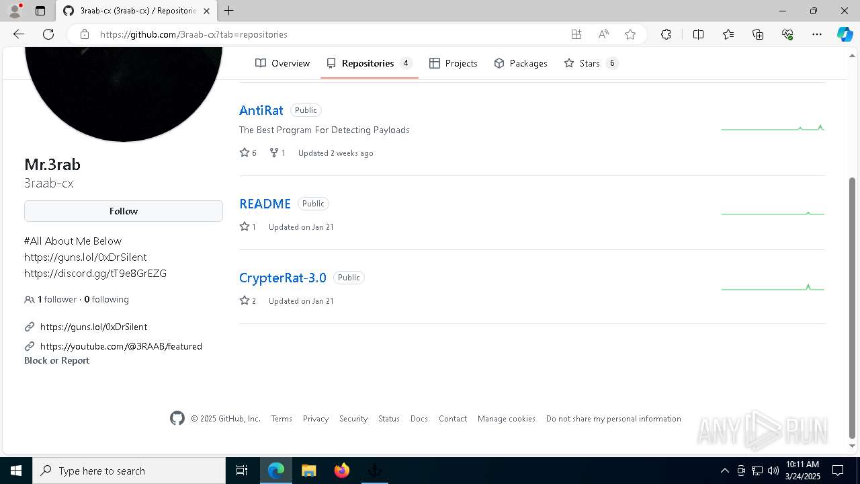The width and height of the screenshot is (860, 484).
Task: Add this page to favorites star
Action: pos(630,34)
